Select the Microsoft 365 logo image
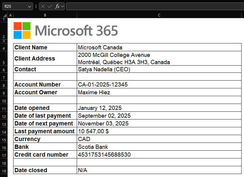The image size is (244, 177). [66, 31]
